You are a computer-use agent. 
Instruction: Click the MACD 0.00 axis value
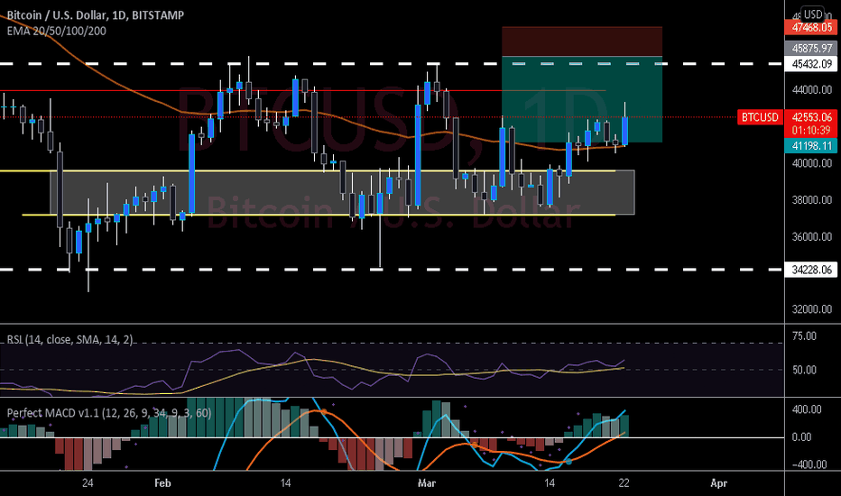(801, 437)
